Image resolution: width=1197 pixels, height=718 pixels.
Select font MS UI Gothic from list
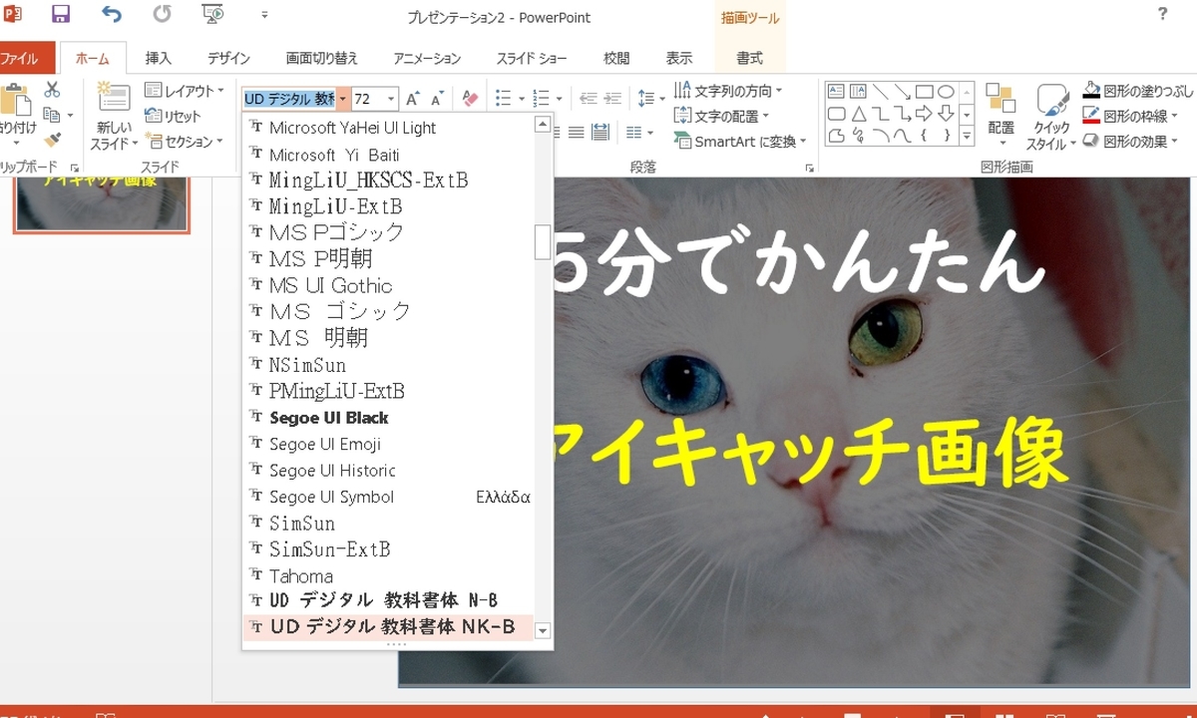389,285
